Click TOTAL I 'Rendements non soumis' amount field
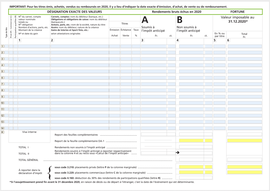 (191, 147)
